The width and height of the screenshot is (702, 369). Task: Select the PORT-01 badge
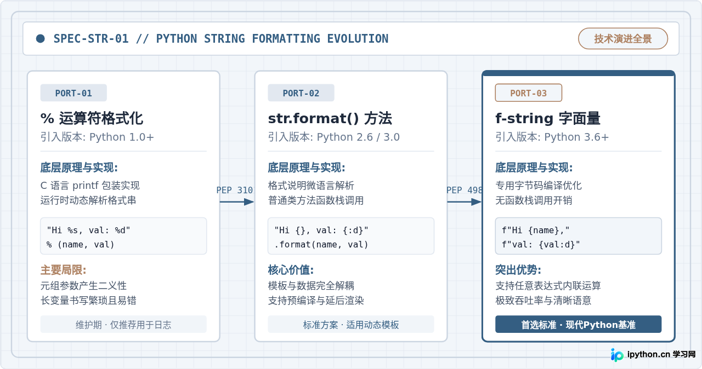click(x=73, y=93)
